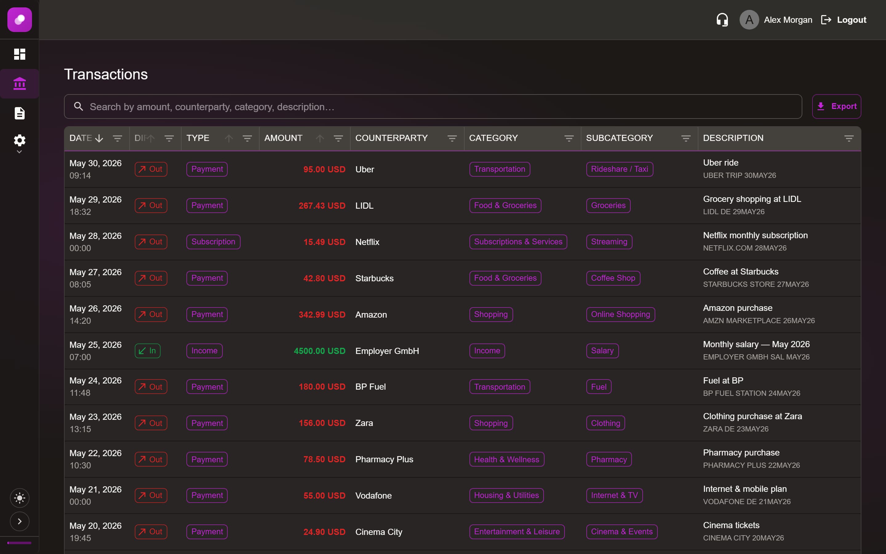Image resolution: width=886 pixels, height=554 pixels.
Task: Click the In tag on the Employer GmbH row
Action: coord(147,351)
